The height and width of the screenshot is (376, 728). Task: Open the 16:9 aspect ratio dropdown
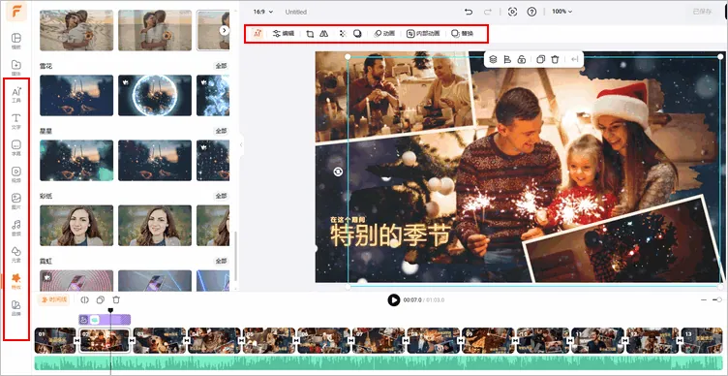(262, 12)
